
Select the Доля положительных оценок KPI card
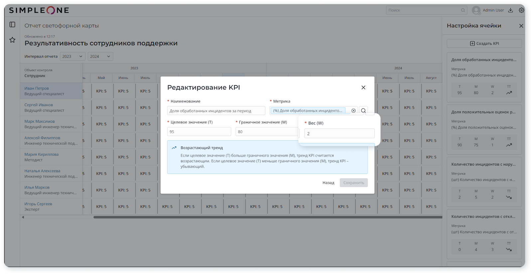(484, 129)
